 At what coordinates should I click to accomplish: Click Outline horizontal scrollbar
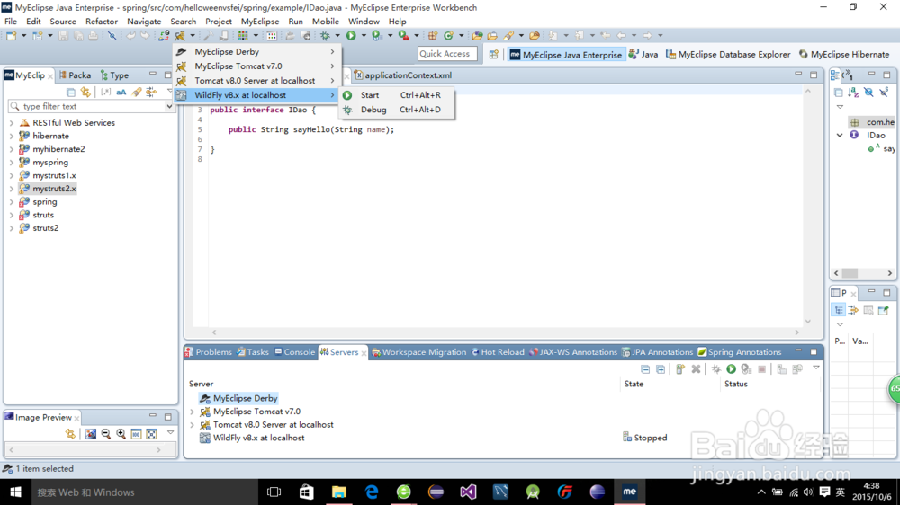(863, 273)
